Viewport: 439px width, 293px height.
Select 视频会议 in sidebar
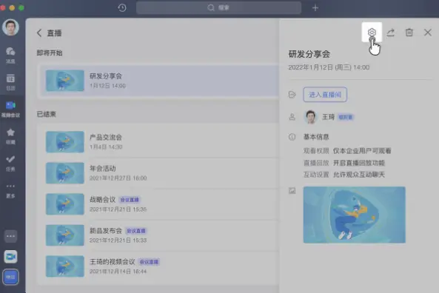[10, 110]
